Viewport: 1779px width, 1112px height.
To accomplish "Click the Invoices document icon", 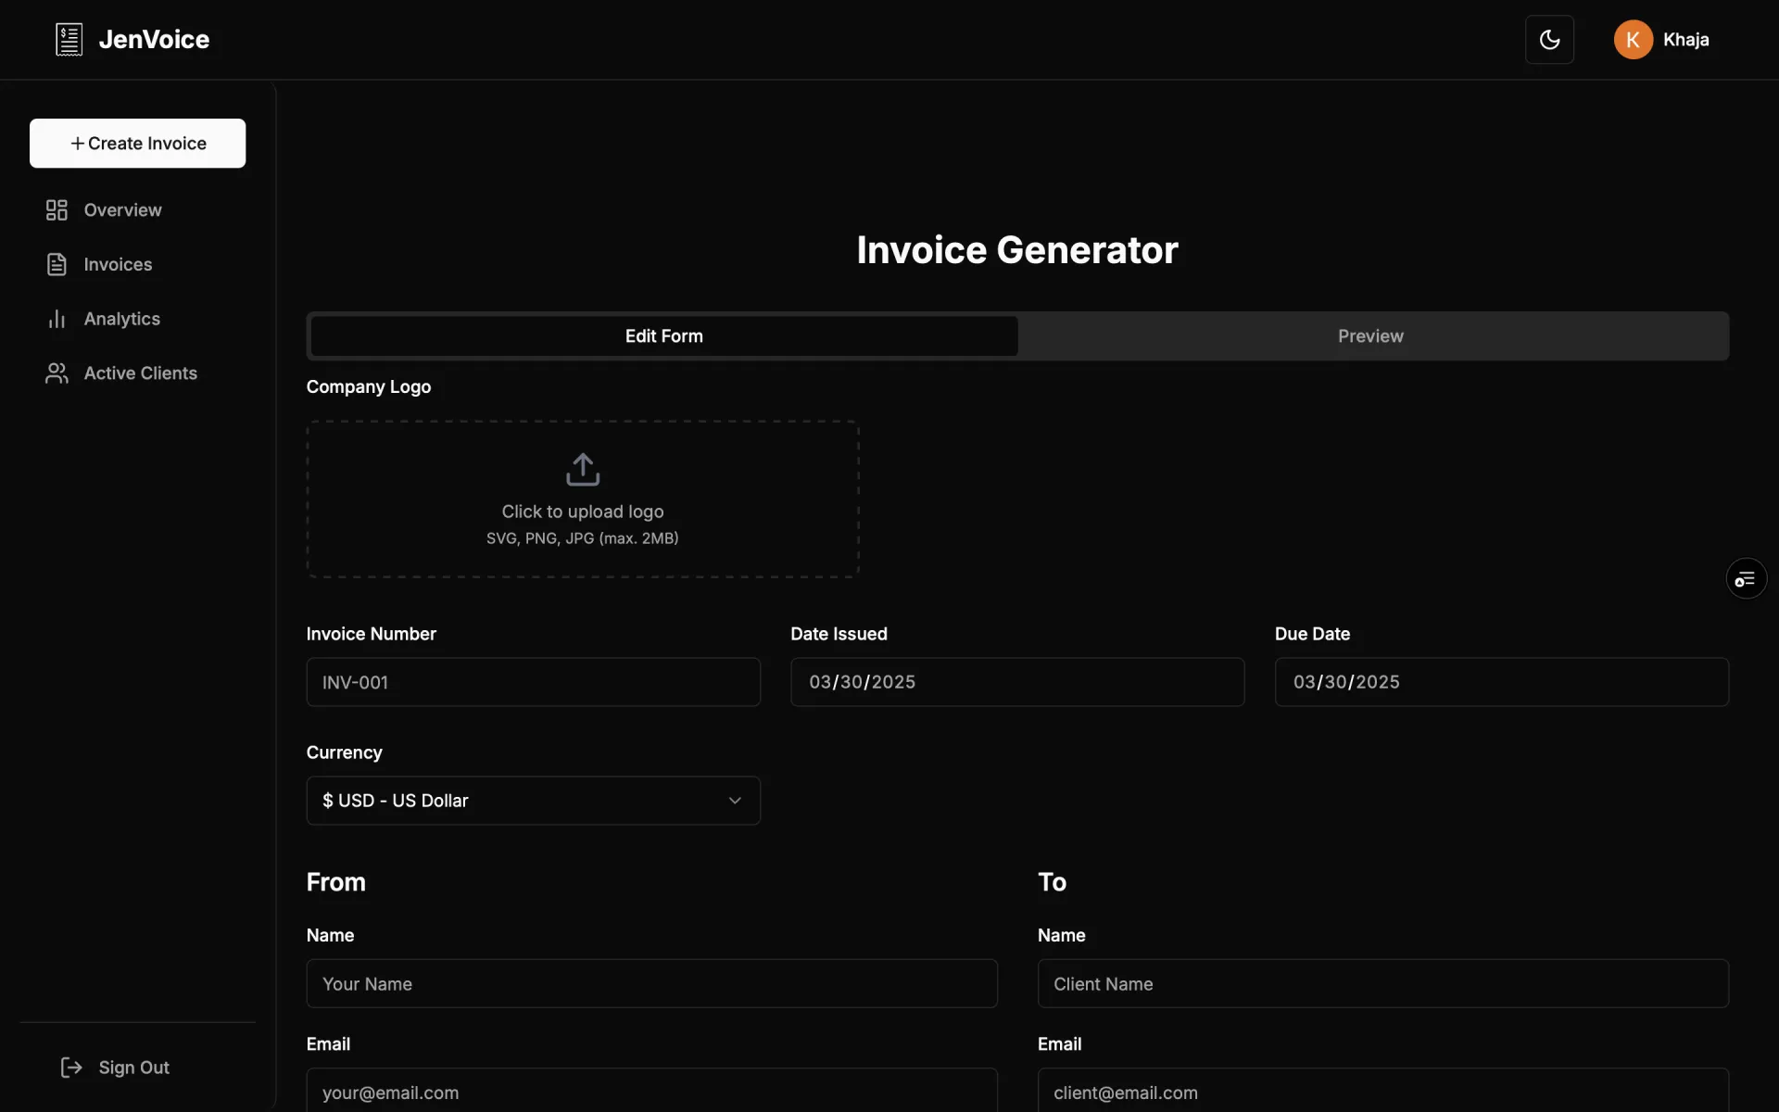I will point(57,265).
